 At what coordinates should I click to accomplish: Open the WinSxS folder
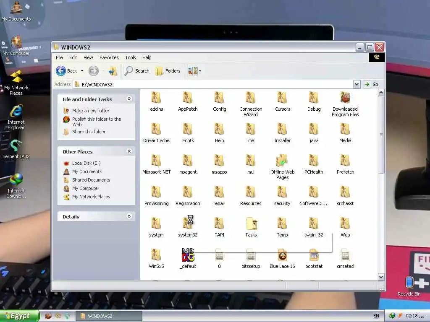(x=156, y=259)
